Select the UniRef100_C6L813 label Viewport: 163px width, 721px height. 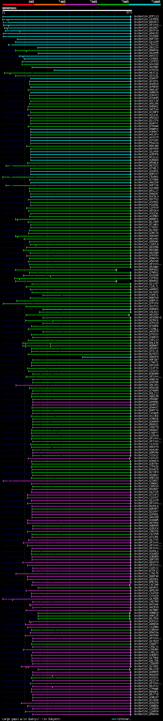click(x=146, y=312)
